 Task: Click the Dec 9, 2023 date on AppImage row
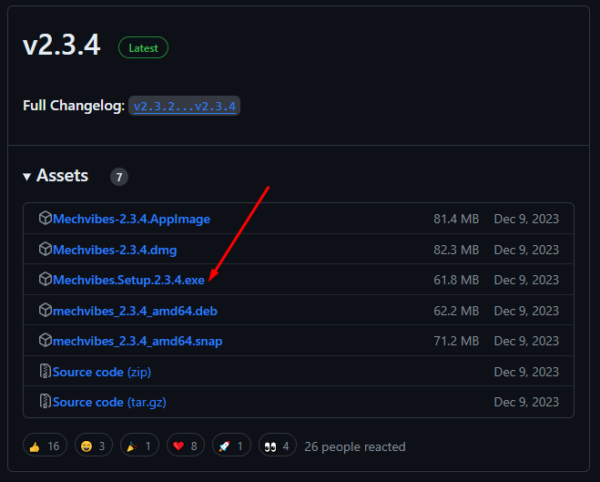526,219
